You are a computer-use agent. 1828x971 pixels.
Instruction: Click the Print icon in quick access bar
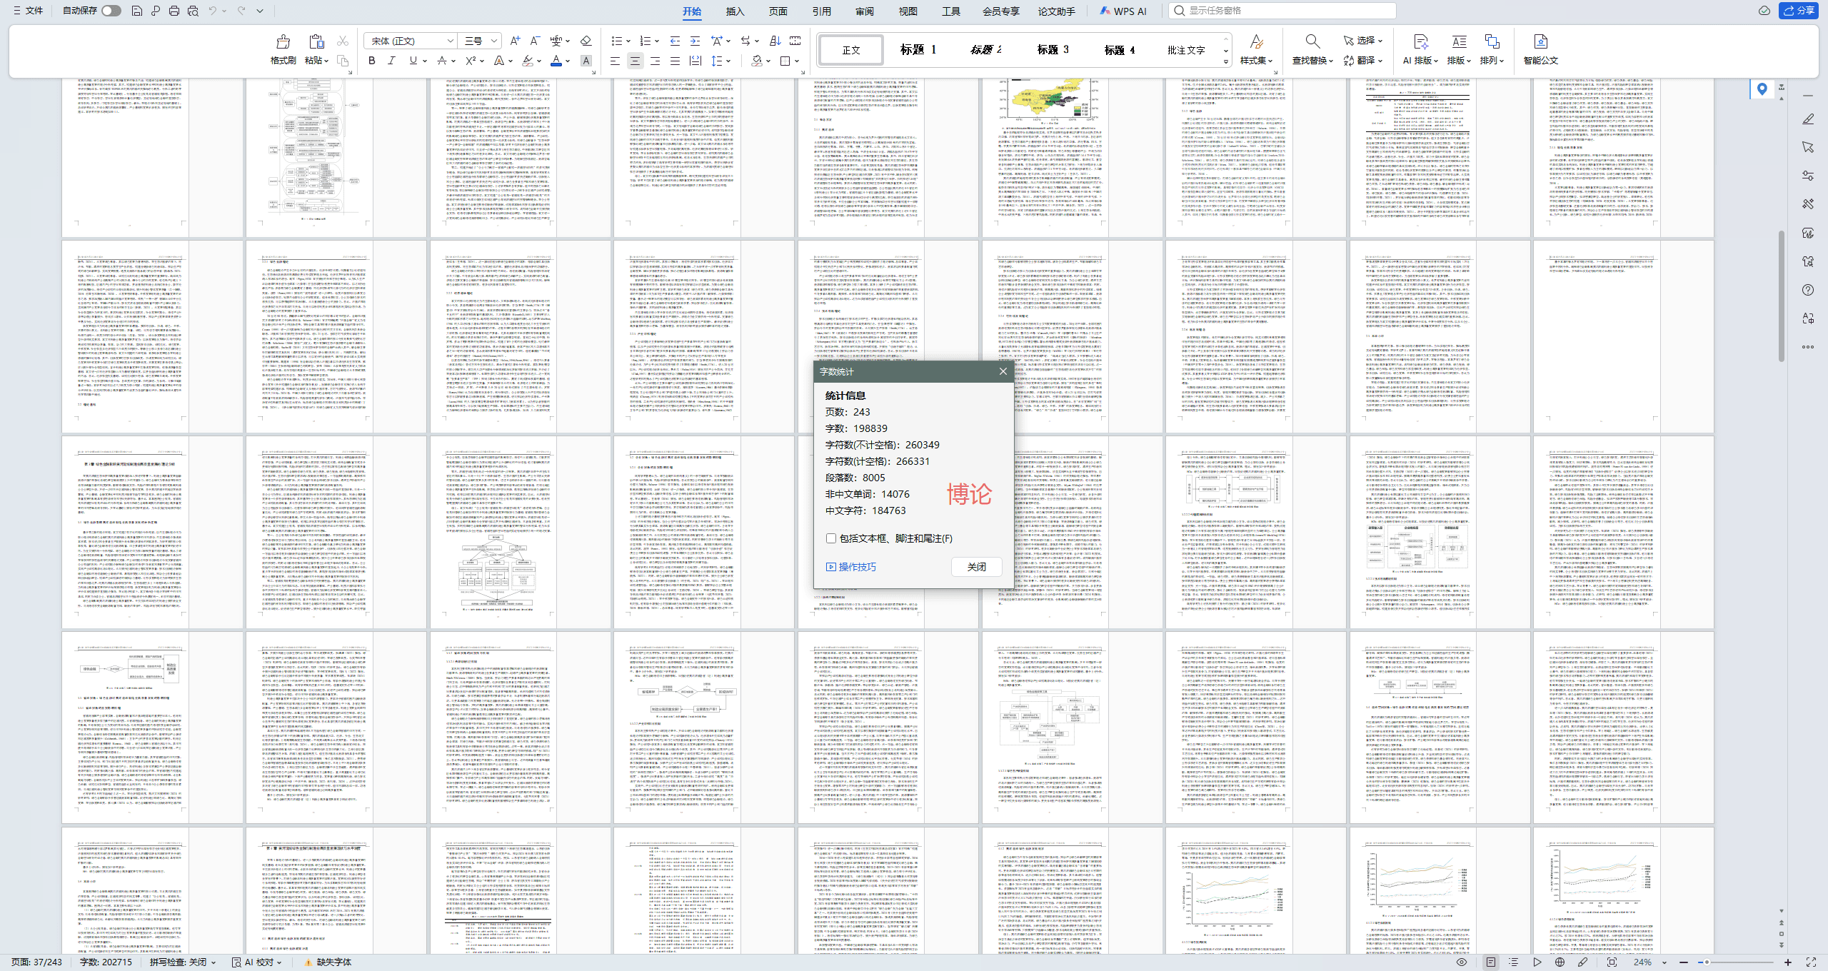click(x=174, y=11)
